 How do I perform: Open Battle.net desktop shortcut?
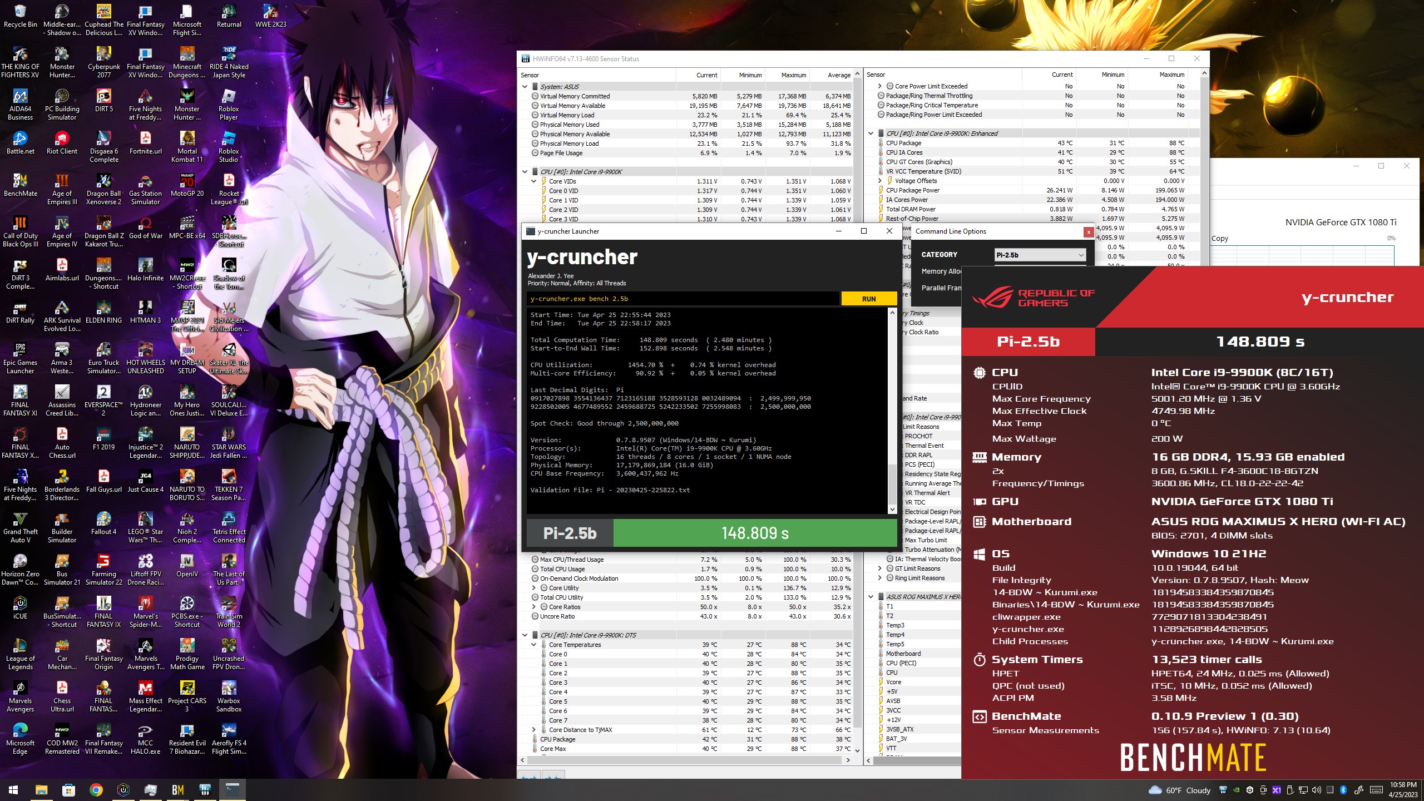[x=20, y=143]
